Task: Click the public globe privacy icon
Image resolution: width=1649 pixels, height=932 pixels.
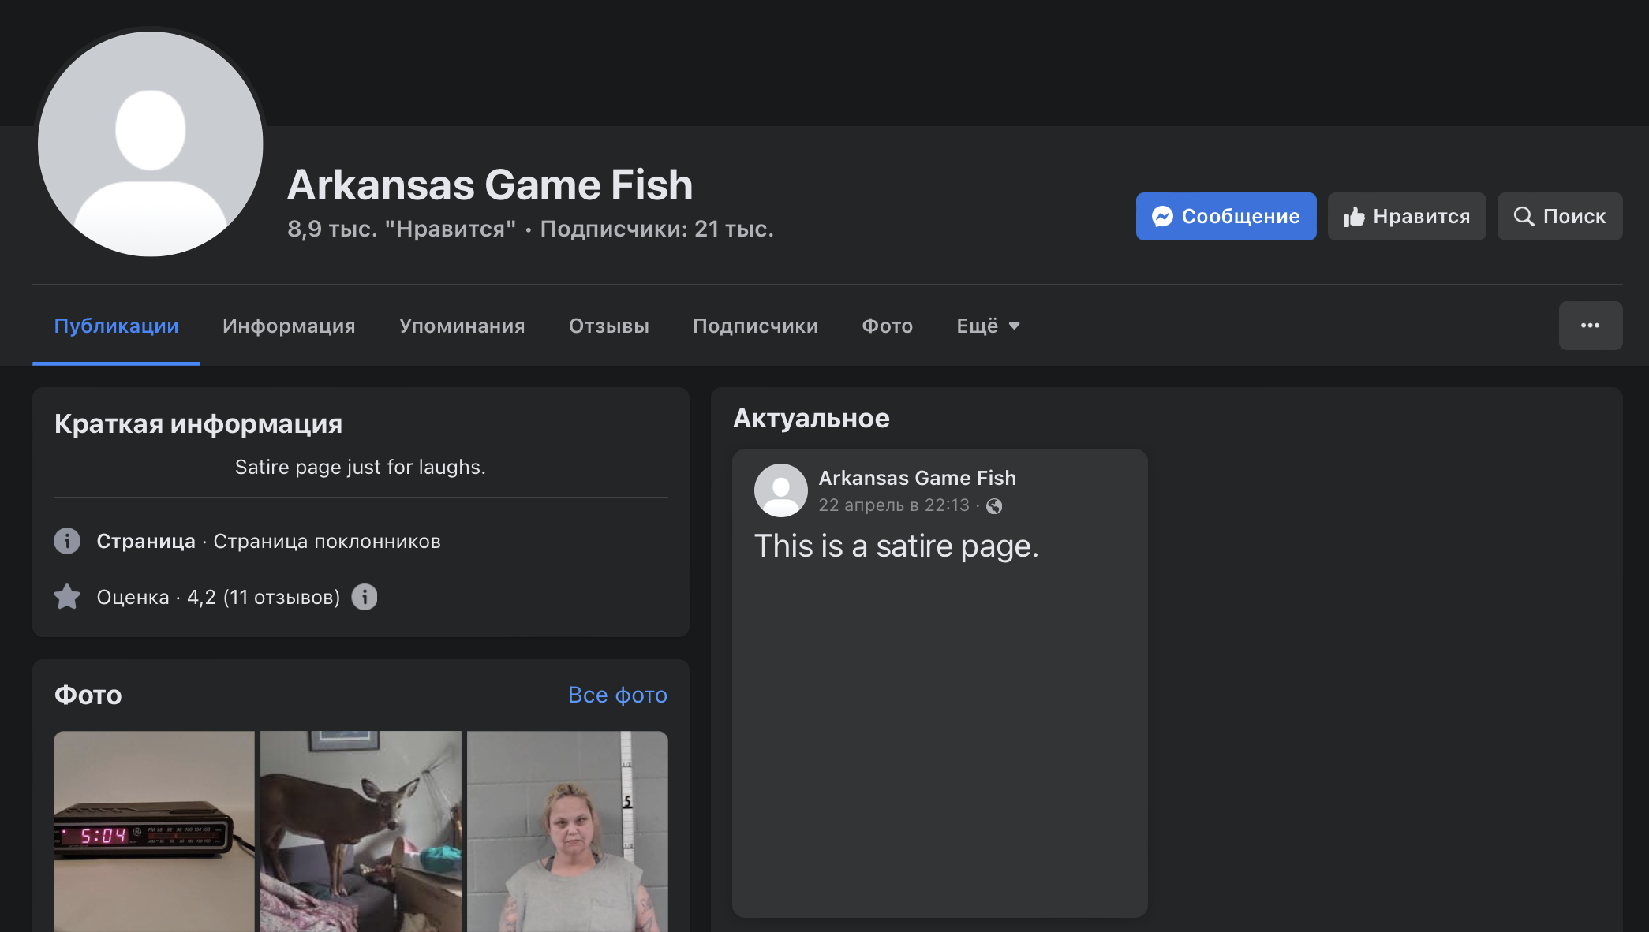Action: click(994, 506)
